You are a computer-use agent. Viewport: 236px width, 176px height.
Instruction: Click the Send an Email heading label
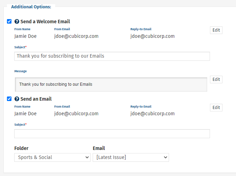(36, 99)
